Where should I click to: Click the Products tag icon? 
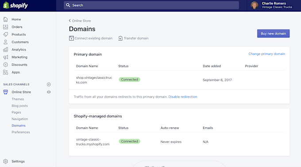(6, 34)
